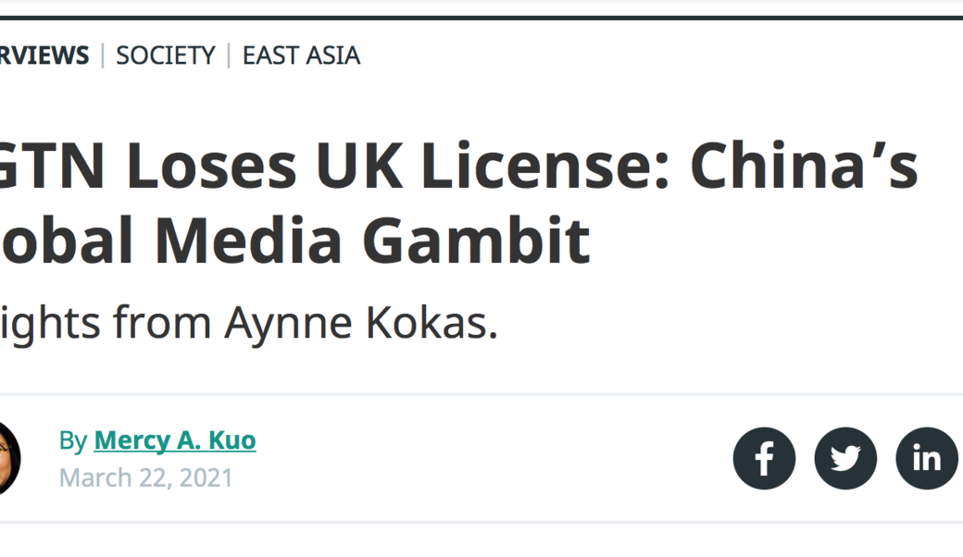Image resolution: width=963 pixels, height=557 pixels.
Task: Open the Interviews section link
Action: tap(44, 56)
